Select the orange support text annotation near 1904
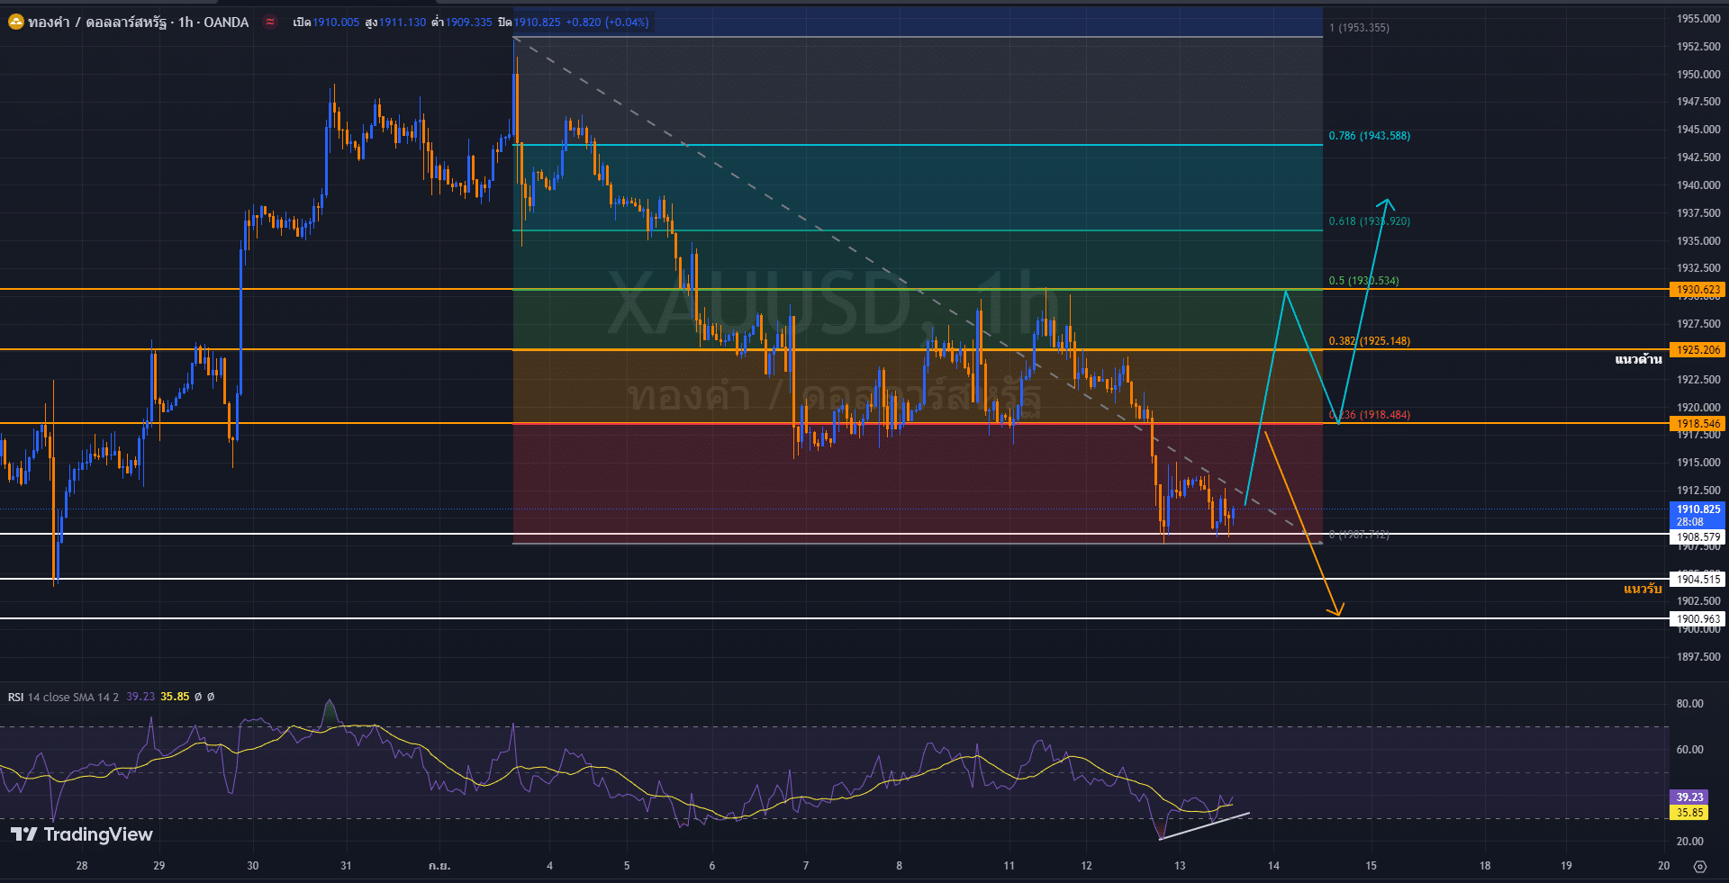This screenshot has width=1729, height=883. coord(1643,590)
